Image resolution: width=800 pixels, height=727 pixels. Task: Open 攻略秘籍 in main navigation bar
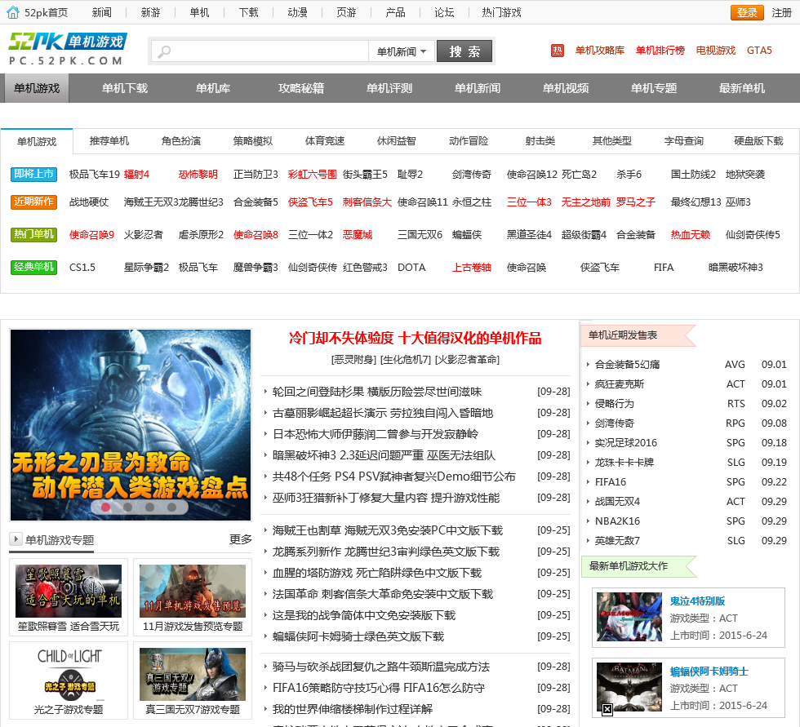(301, 88)
